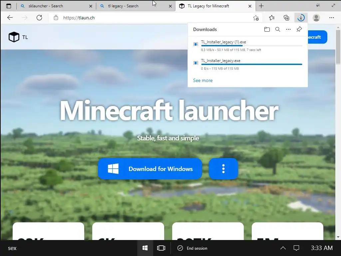
Task: Click the page vertical scrollbar
Action: pyautogui.click(x=338, y=47)
